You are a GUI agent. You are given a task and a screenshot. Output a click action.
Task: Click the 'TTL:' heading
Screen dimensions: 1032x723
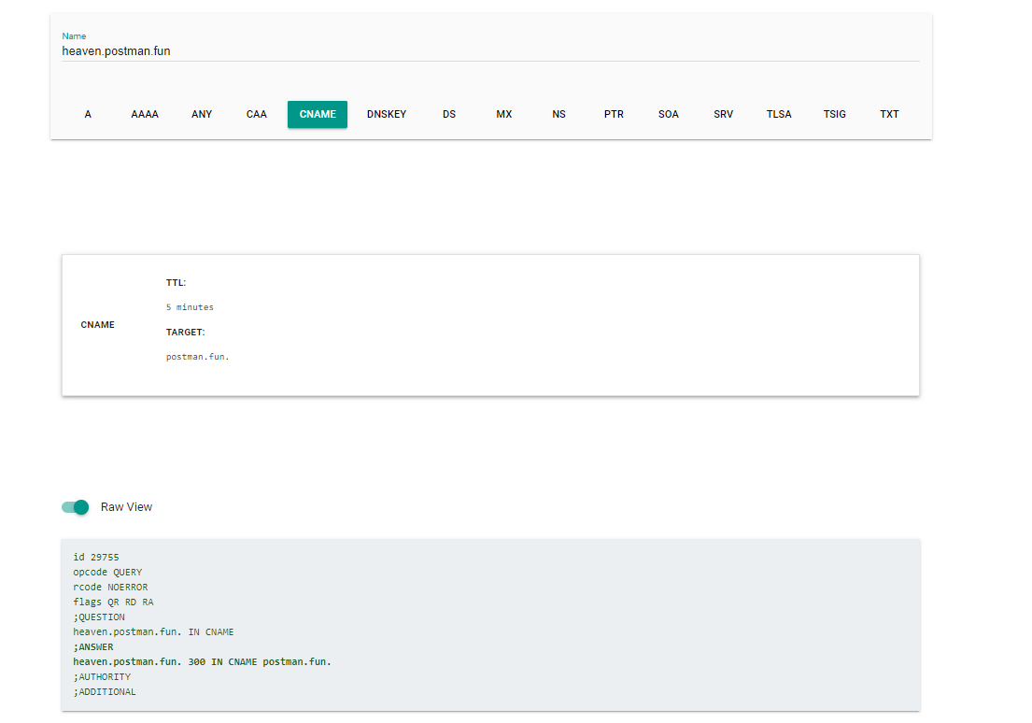pyautogui.click(x=176, y=282)
